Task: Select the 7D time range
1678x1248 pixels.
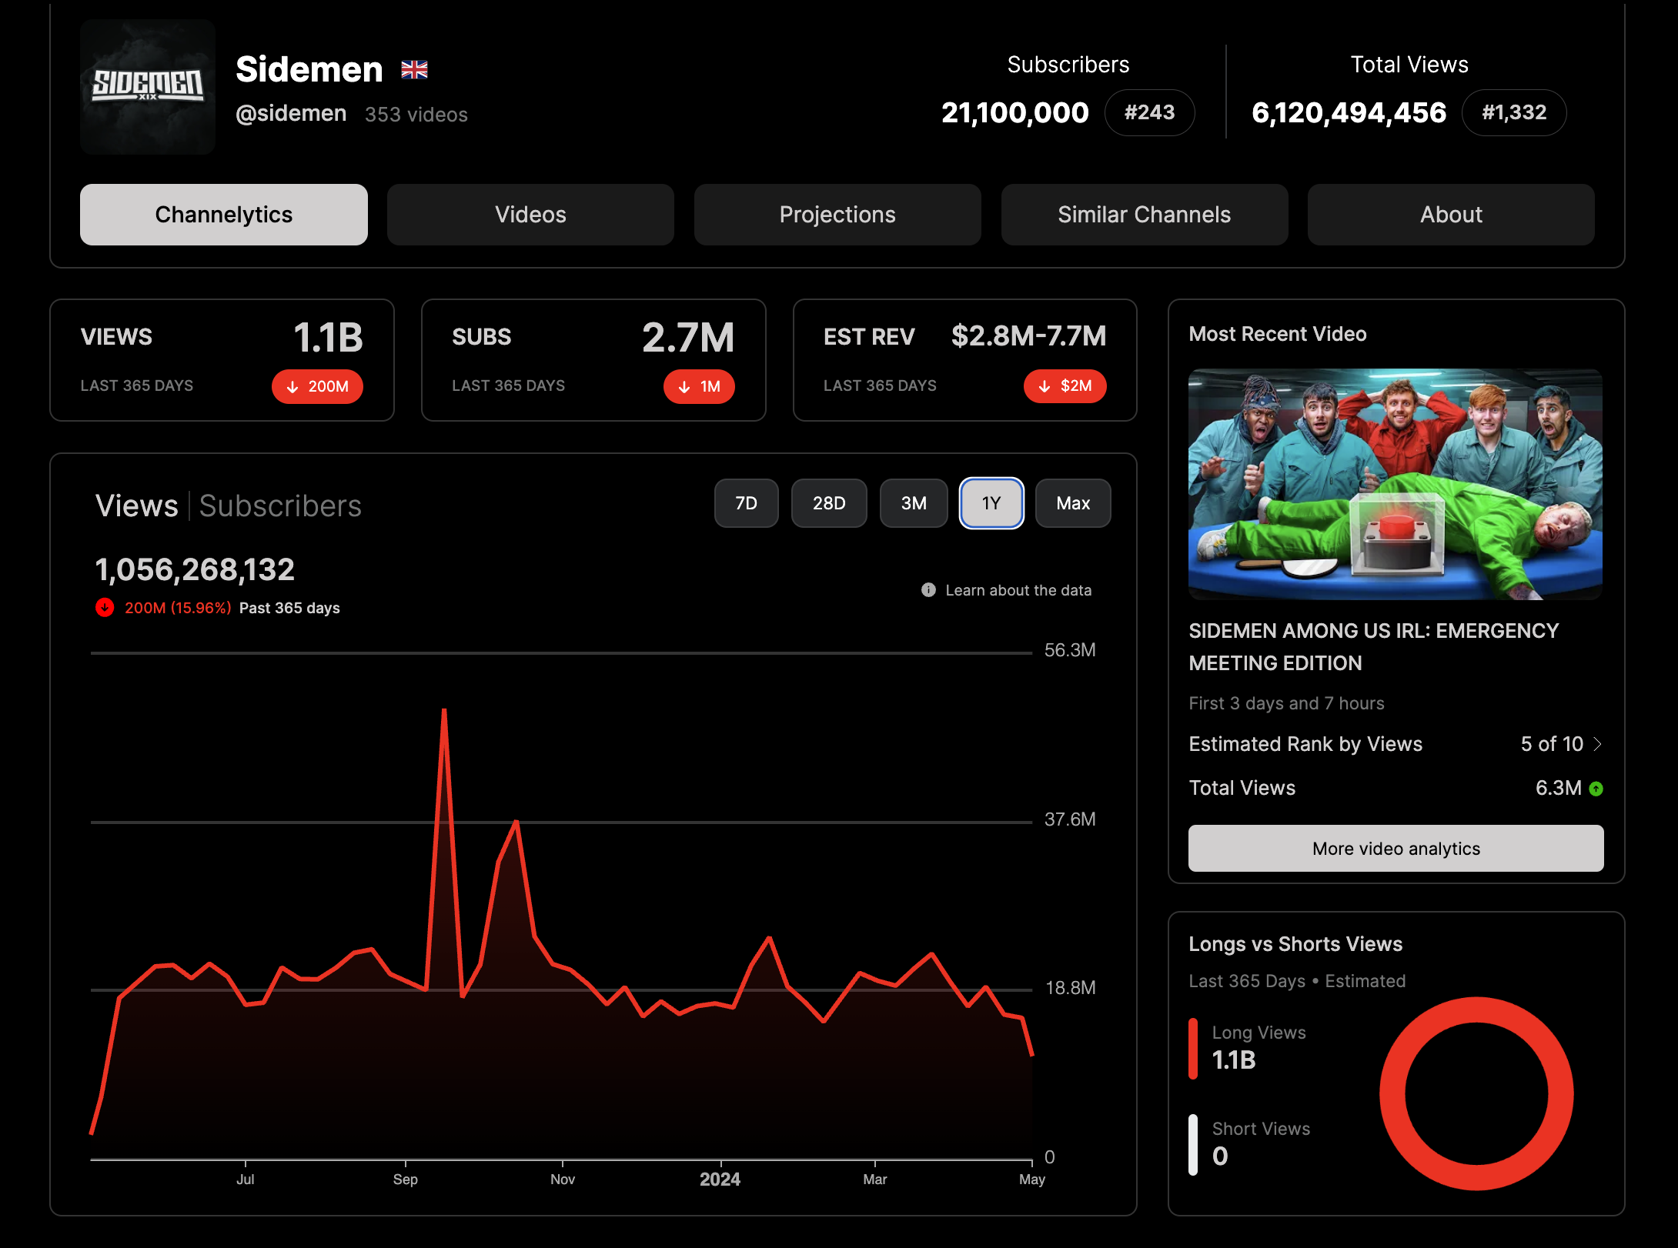Action: pyautogui.click(x=746, y=503)
